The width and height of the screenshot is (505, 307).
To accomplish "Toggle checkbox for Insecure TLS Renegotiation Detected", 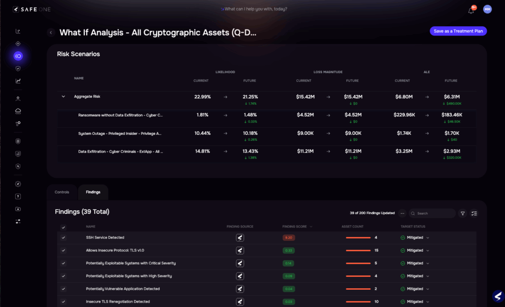I will pyautogui.click(x=63, y=302).
